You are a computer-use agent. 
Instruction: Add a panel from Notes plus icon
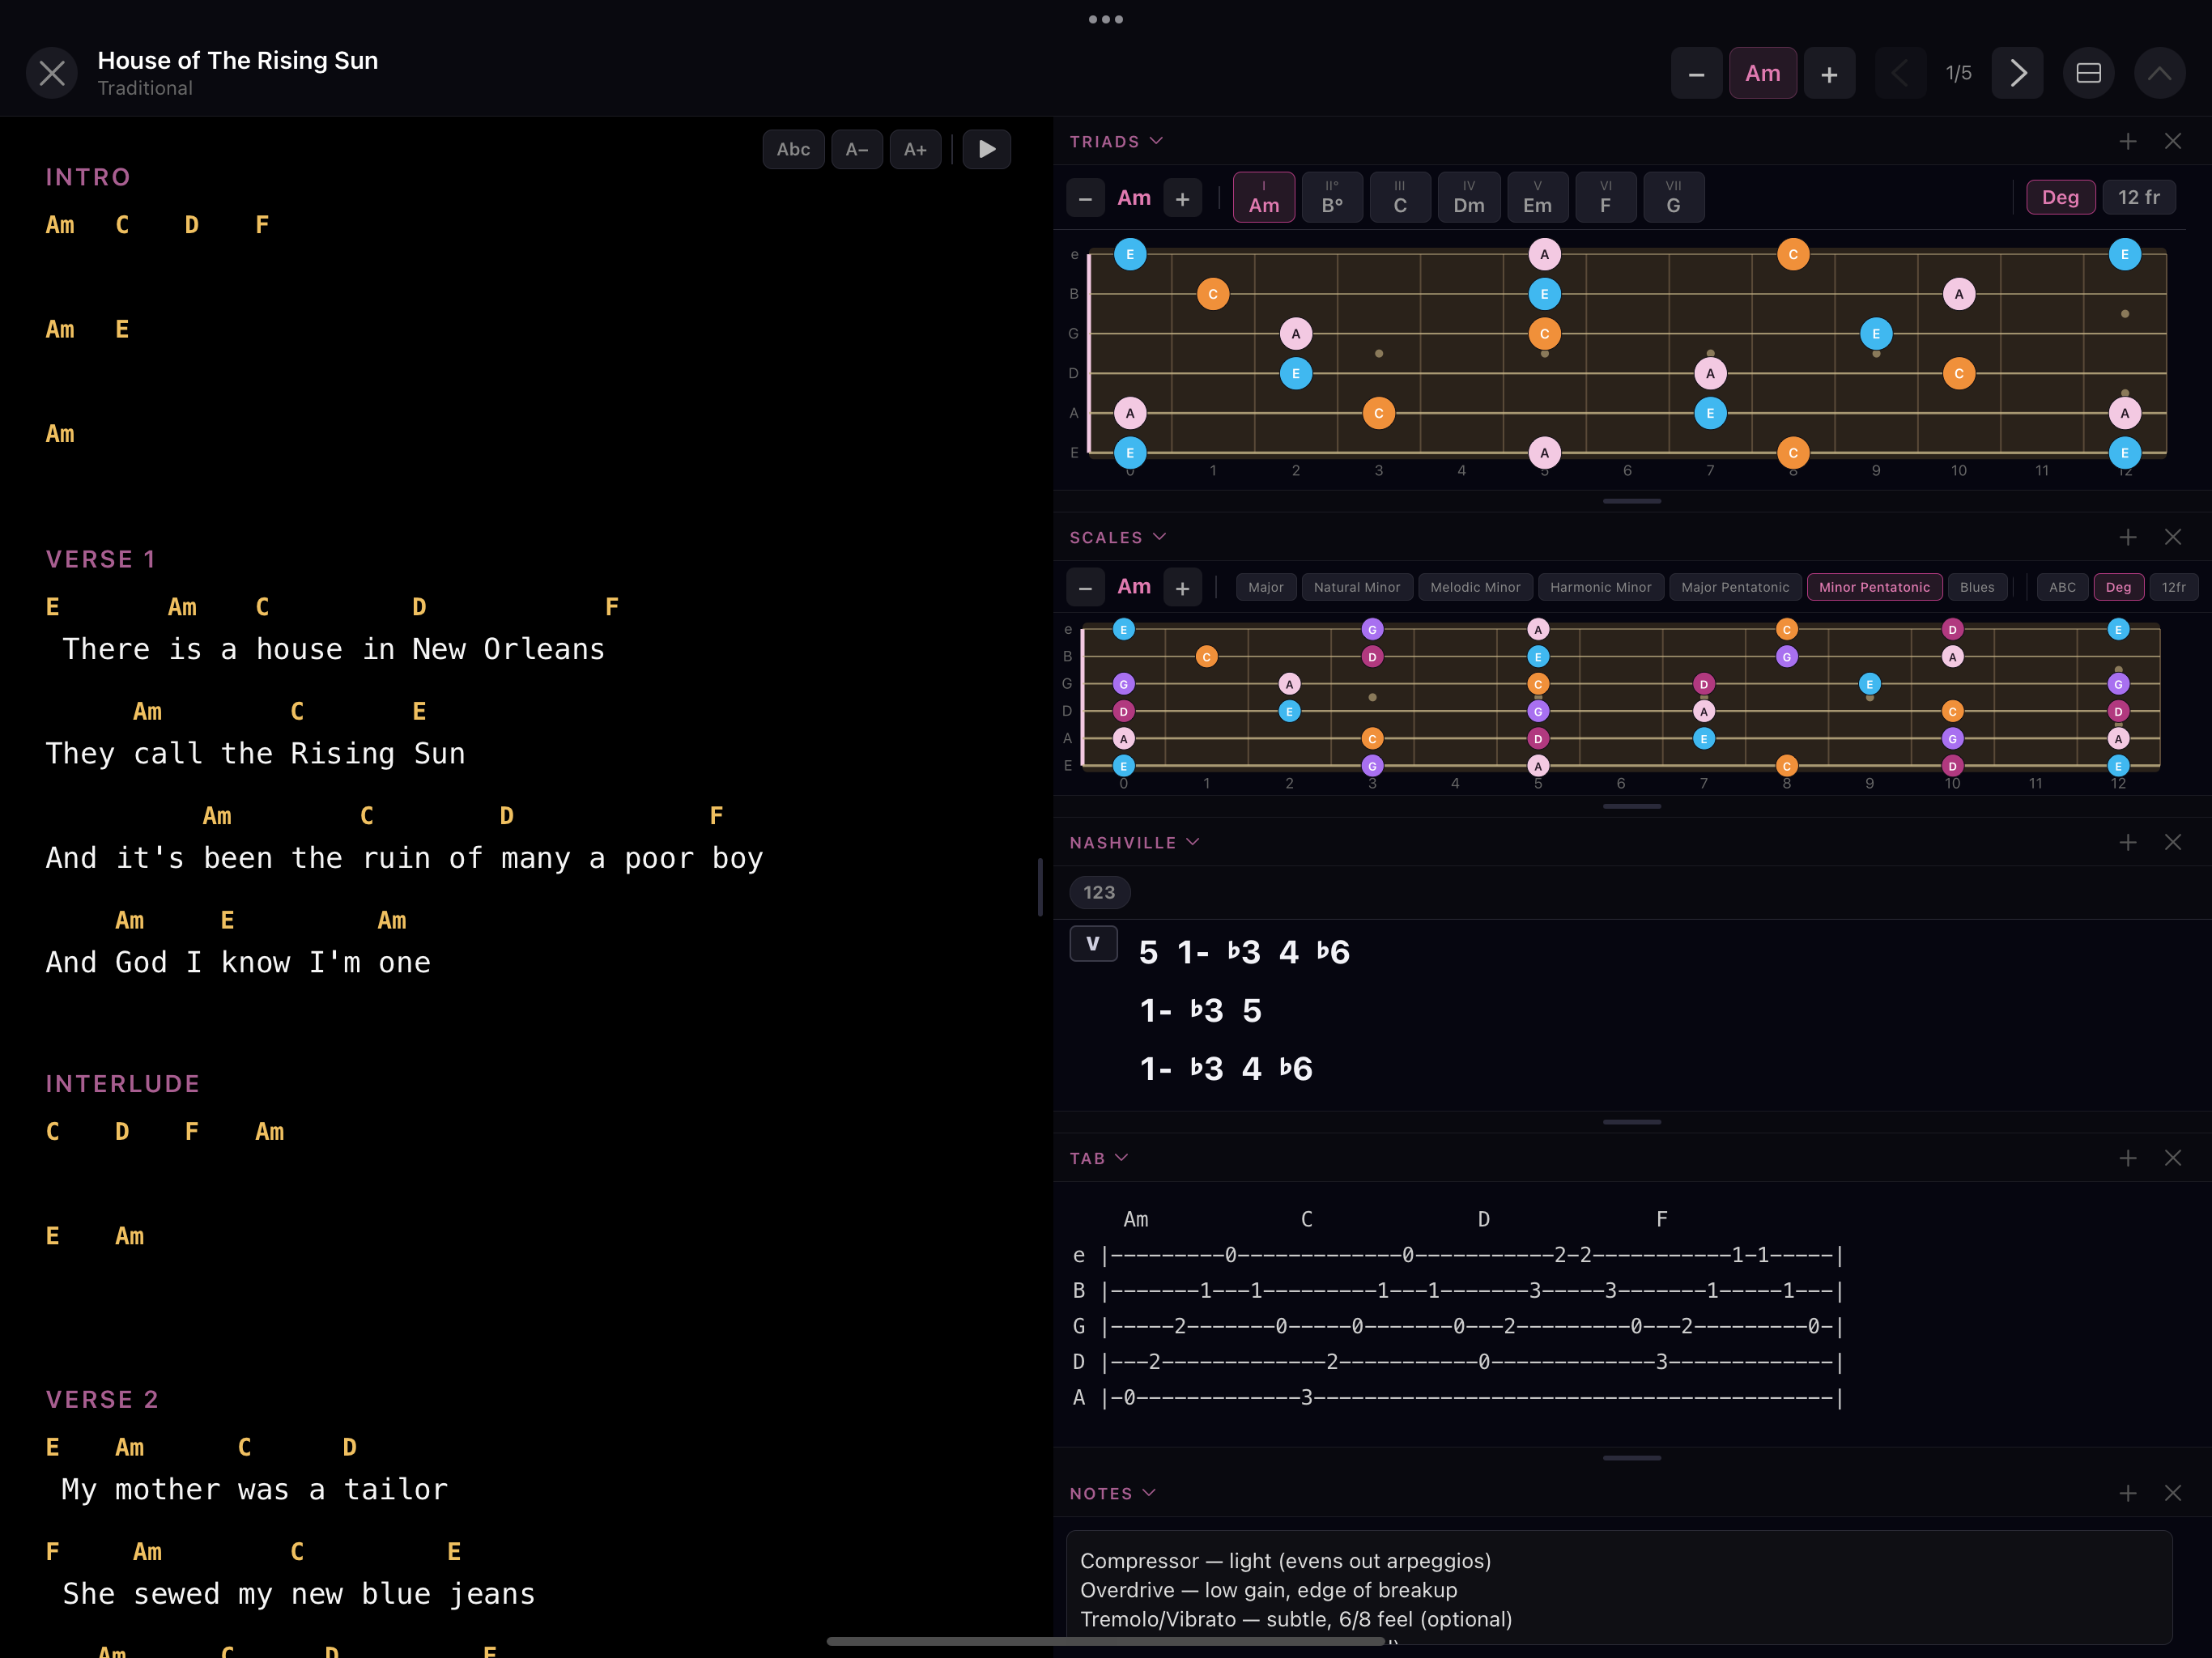(x=2128, y=1493)
